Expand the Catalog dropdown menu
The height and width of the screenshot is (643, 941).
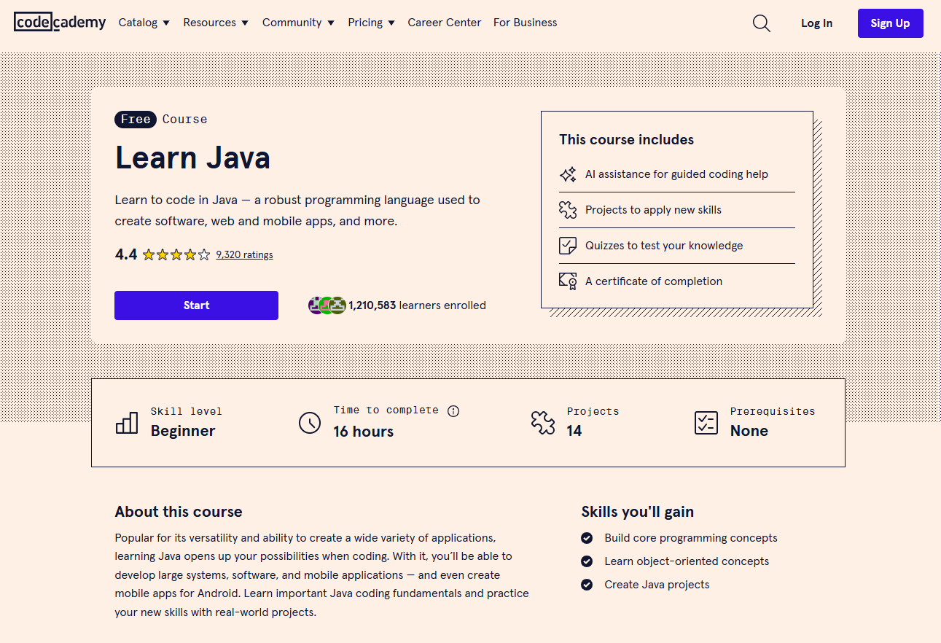[144, 23]
